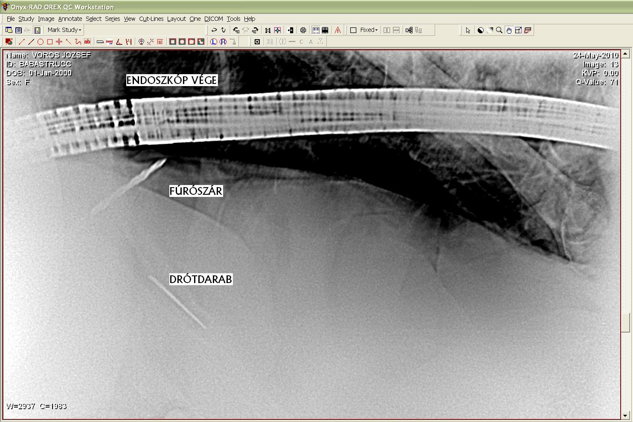Select the ruler measurement tool
The width and height of the screenshot is (633, 422).
tap(100, 42)
